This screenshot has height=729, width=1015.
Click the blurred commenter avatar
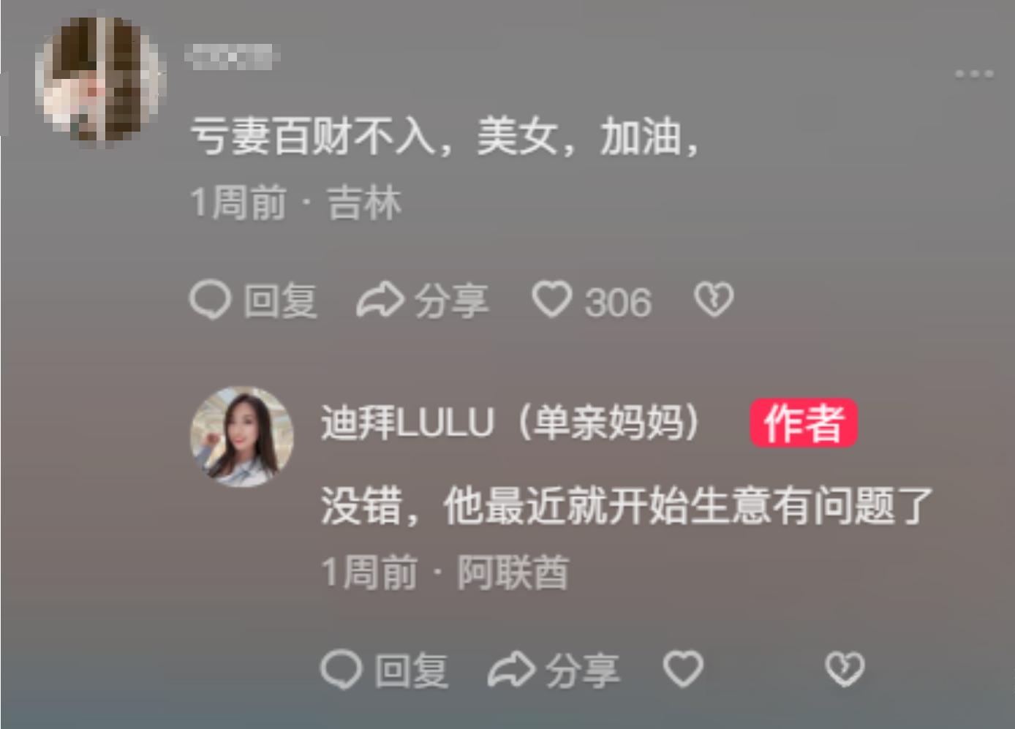(x=100, y=80)
